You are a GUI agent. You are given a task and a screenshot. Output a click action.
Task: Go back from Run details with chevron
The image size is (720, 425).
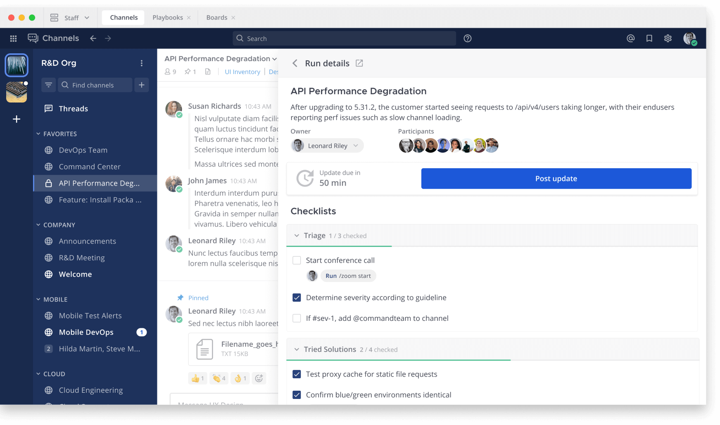[295, 63]
